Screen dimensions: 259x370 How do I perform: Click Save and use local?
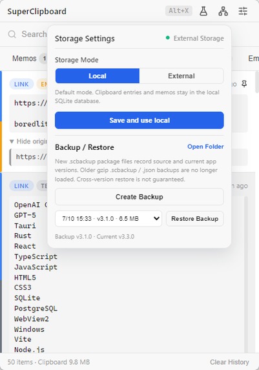point(140,120)
